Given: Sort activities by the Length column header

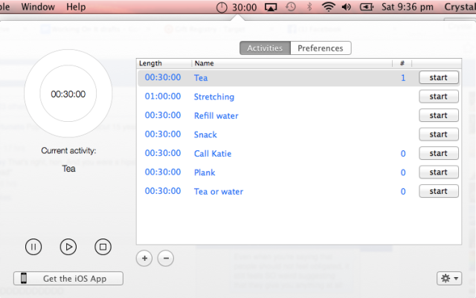Looking at the screenshot, I should 164,63.
